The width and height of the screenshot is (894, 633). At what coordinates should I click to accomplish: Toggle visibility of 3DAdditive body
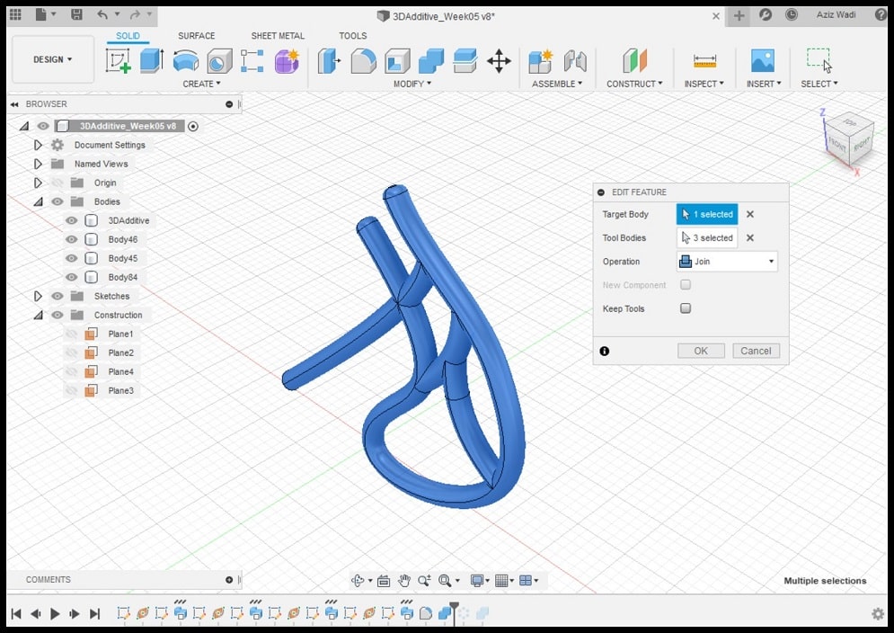point(71,220)
